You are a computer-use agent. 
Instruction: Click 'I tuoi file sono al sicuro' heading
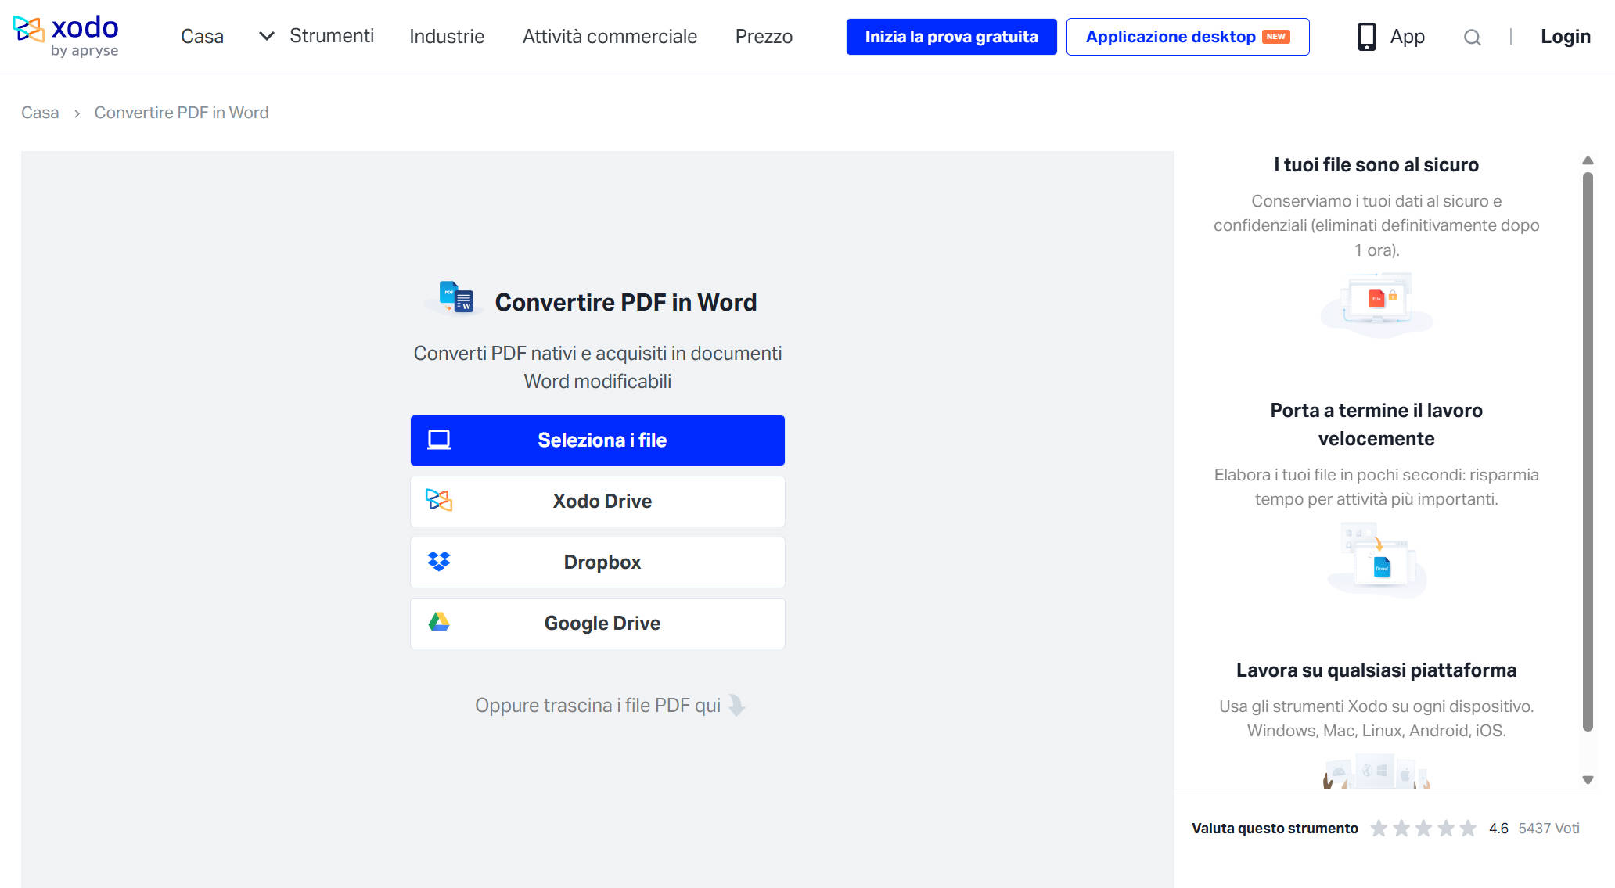1376,165
